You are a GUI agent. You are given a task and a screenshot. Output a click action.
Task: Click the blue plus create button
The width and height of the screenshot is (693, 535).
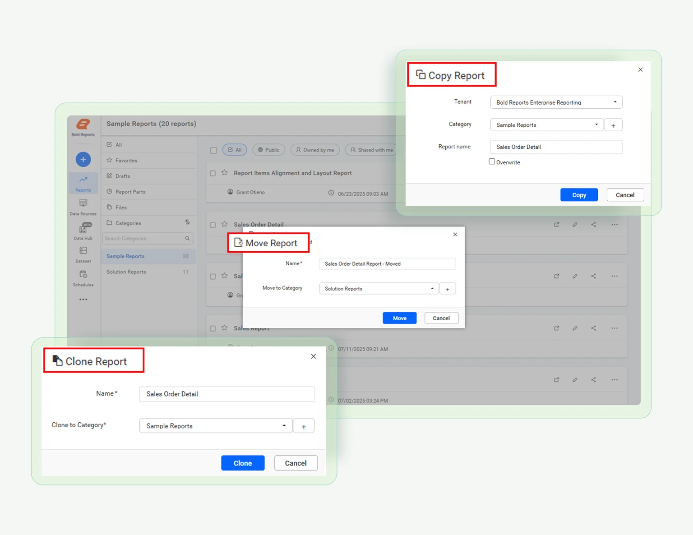83,159
